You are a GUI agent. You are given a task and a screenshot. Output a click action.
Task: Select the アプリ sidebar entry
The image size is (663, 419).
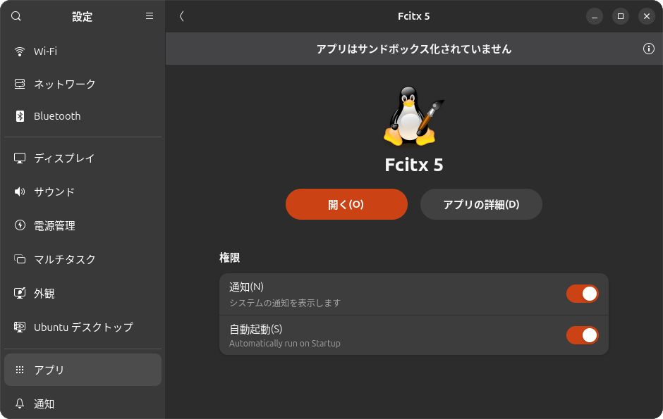tap(83, 370)
